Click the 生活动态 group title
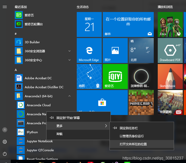 pos(83,7)
